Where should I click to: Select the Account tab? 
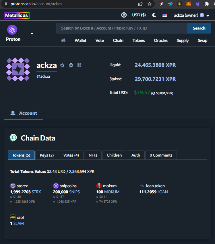coord(24,113)
